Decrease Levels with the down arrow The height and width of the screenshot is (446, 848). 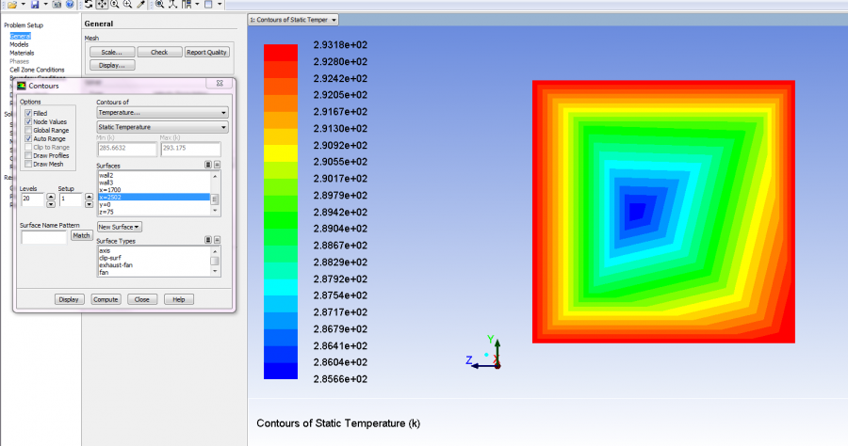(x=51, y=204)
